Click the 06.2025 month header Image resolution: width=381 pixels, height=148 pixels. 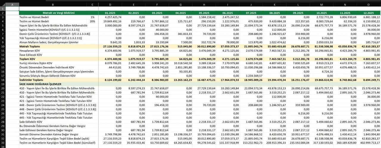pyautogui.click(x=227, y=13)
